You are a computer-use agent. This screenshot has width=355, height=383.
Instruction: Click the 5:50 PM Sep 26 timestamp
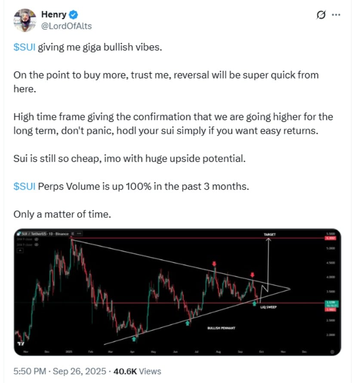[x=60, y=371]
